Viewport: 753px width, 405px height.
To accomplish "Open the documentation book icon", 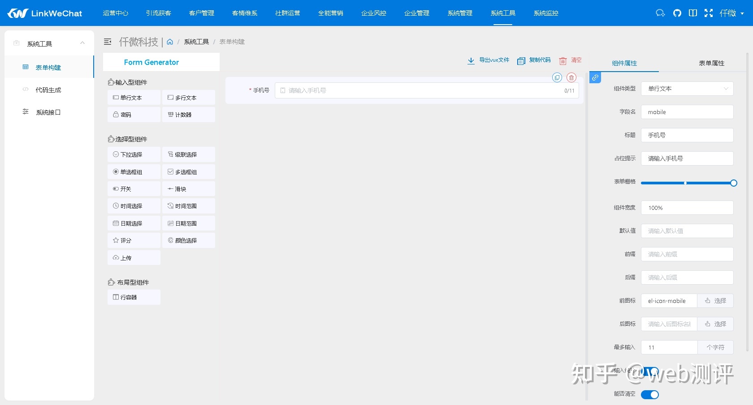I will point(693,13).
